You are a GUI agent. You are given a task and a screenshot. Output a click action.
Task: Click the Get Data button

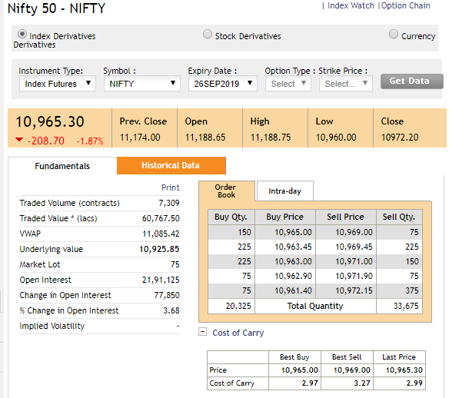pos(411,81)
